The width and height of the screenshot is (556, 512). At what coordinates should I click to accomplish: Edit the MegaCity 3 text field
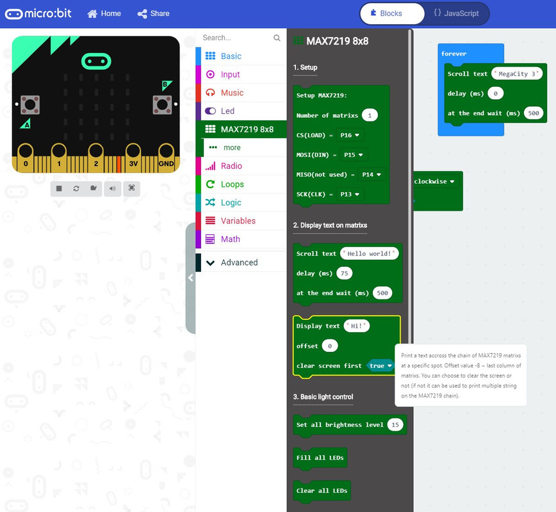click(516, 74)
